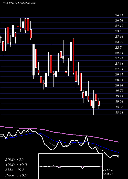The width and height of the screenshot is (128, 179).
Task: Click the 18.68 price axis label
Action: (119, 107)
